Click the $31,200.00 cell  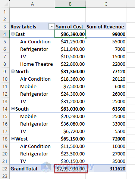(x=70, y=101)
